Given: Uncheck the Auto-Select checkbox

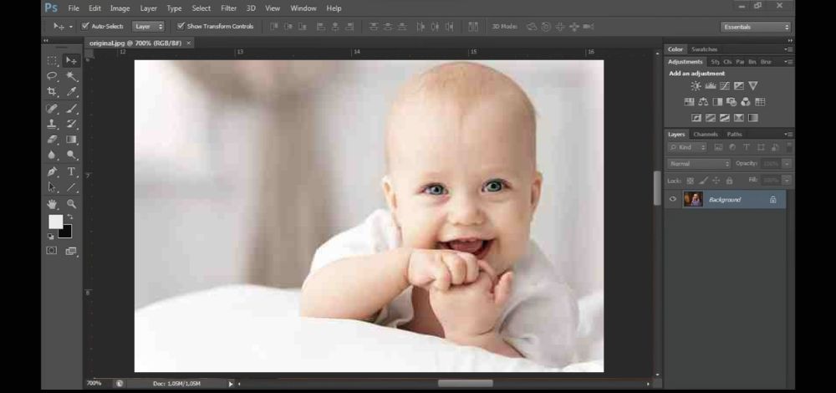Looking at the screenshot, I should pos(84,26).
